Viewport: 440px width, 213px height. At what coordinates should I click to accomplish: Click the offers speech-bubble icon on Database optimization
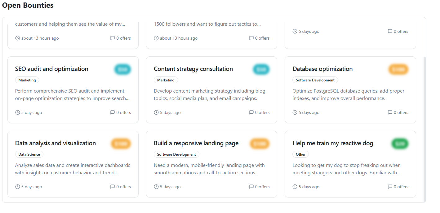click(x=390, y=112)
